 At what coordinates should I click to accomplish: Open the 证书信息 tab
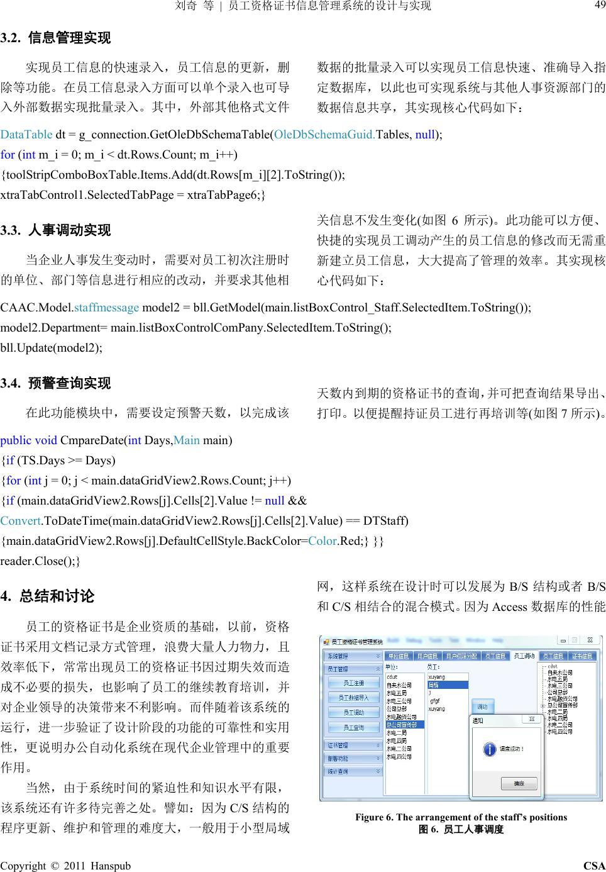tap(581, 656)
